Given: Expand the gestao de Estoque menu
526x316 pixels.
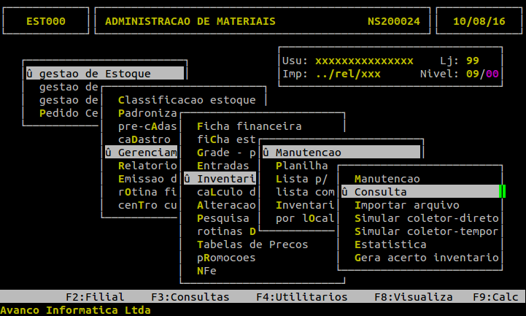Looking at the screenshot, I should coord(102,74).
